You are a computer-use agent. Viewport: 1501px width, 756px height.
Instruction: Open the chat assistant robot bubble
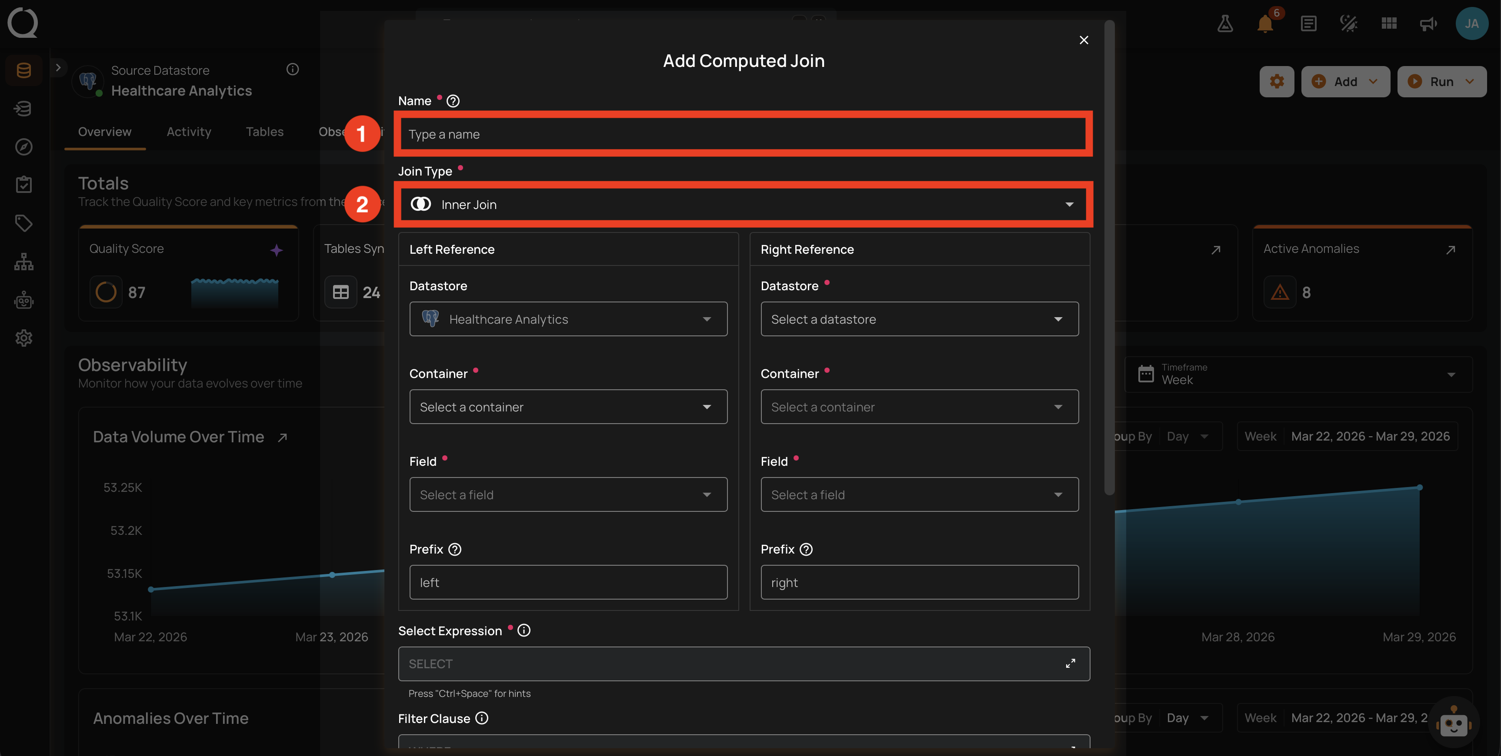tap(1454, 722)
